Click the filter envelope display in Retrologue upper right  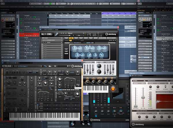70,78
